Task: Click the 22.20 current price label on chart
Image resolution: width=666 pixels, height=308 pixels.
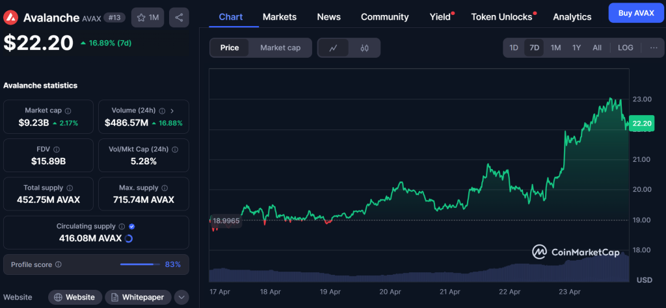Action: point(641,123)
